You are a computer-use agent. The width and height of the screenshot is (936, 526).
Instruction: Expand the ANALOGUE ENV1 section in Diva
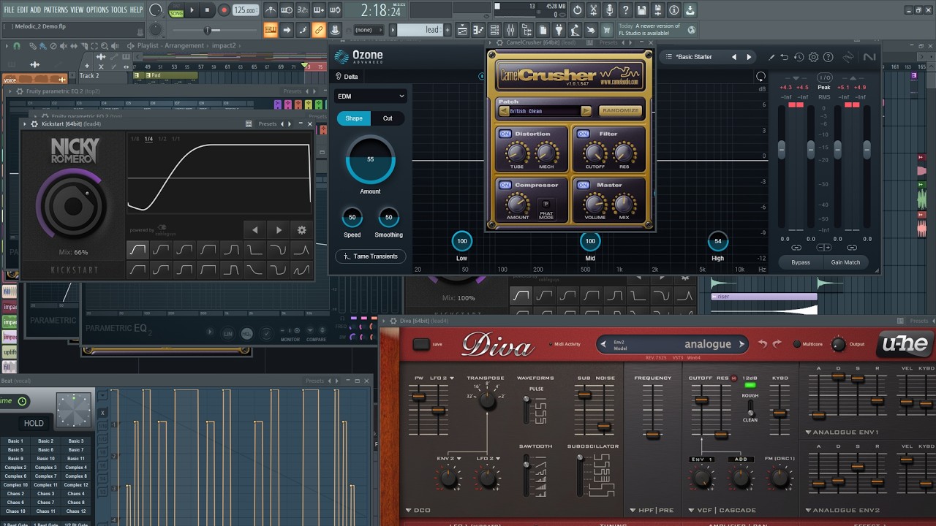(x=809, y=432)
